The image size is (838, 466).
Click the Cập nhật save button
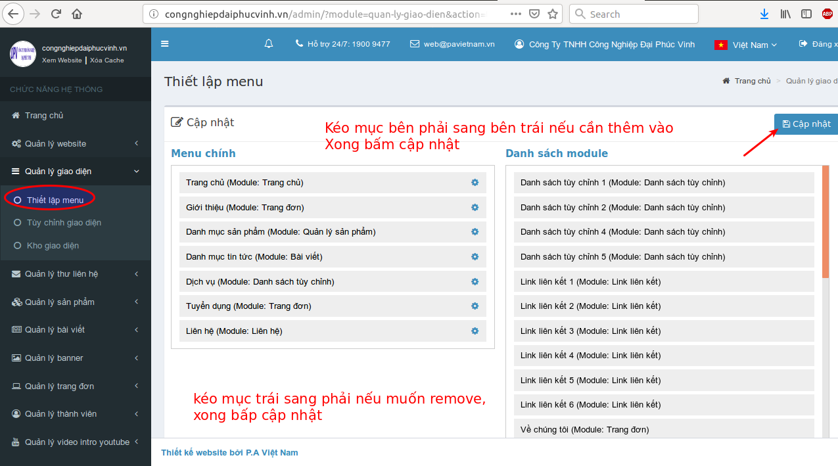point(806,124)
